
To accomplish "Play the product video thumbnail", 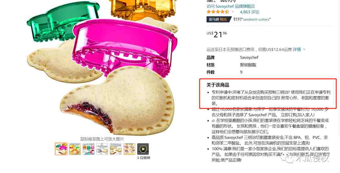I will (x=143, y=149).
